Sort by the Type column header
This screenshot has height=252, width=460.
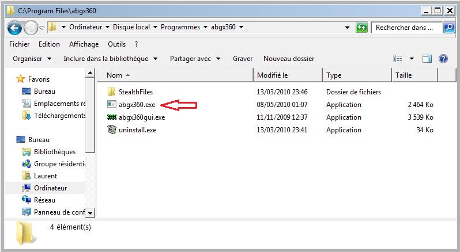coord(357,75)
